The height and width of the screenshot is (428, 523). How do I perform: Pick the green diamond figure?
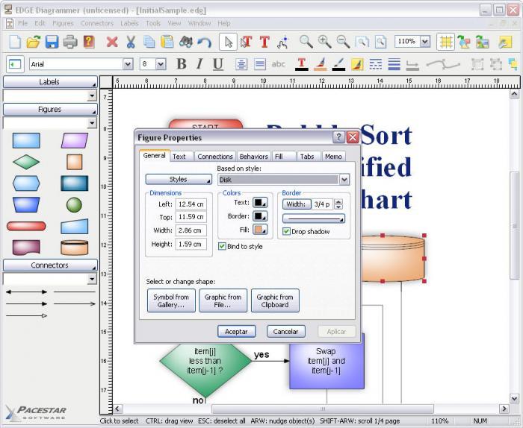tap(26, 162)
